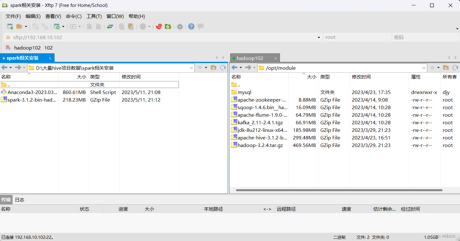This screenshot has width=460, height=241.
Task: Click the chat bubble feedback icon
Action: click(201, 26)
